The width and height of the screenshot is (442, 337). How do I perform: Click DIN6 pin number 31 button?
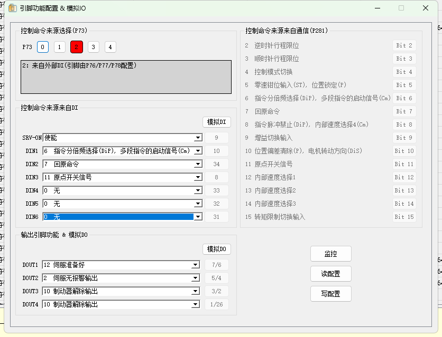[x=216, y=217]
